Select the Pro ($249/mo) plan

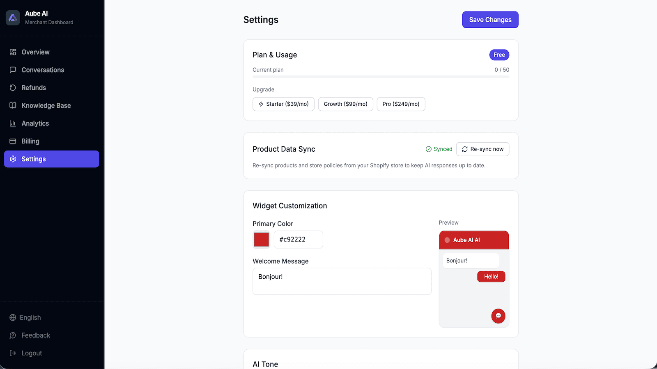[x=401, y=104]
